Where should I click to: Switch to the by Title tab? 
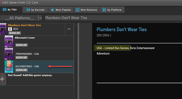pyautogui.click(x=11, y=10)
